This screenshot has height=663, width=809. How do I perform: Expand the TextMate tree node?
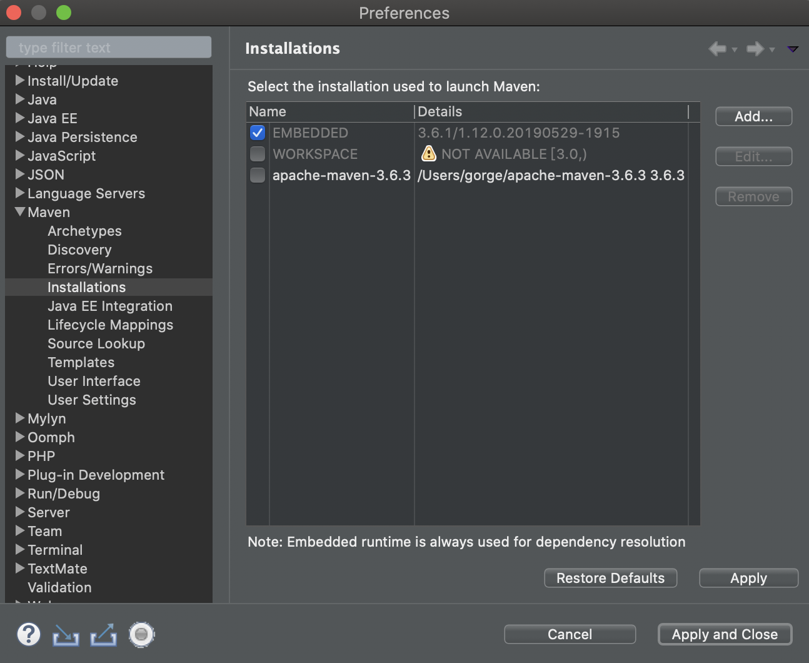20,568
